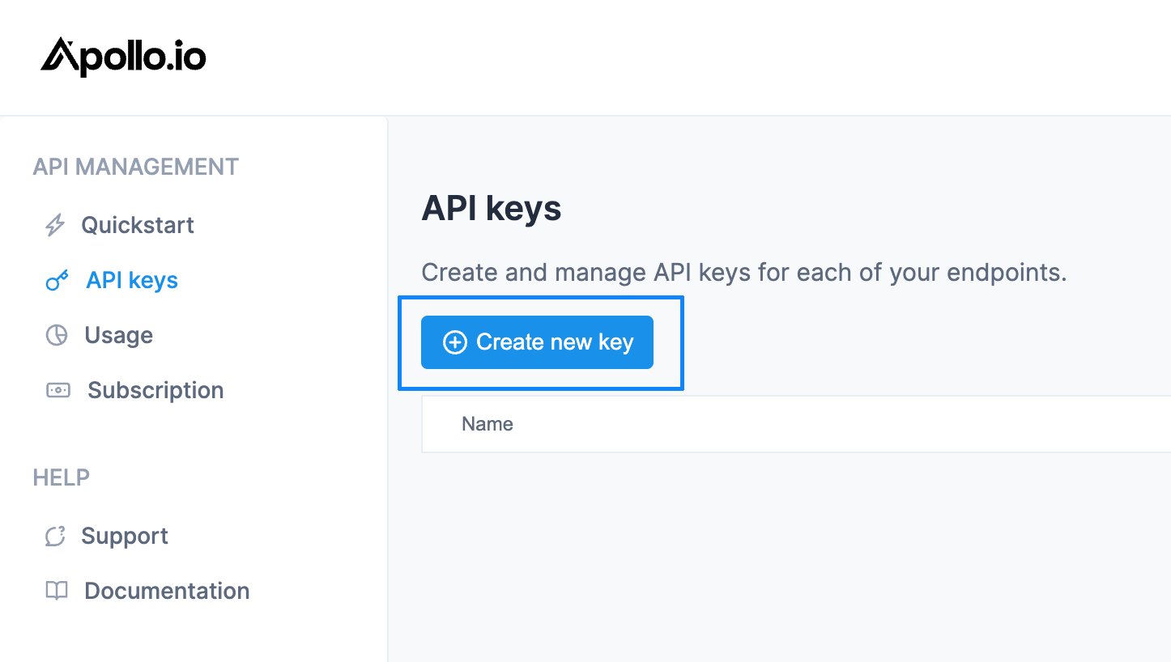Click the Name column header
The image size is (1171, 662).
488,424
